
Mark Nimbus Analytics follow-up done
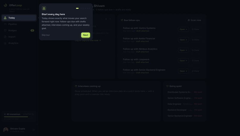[x=195, y=50]
